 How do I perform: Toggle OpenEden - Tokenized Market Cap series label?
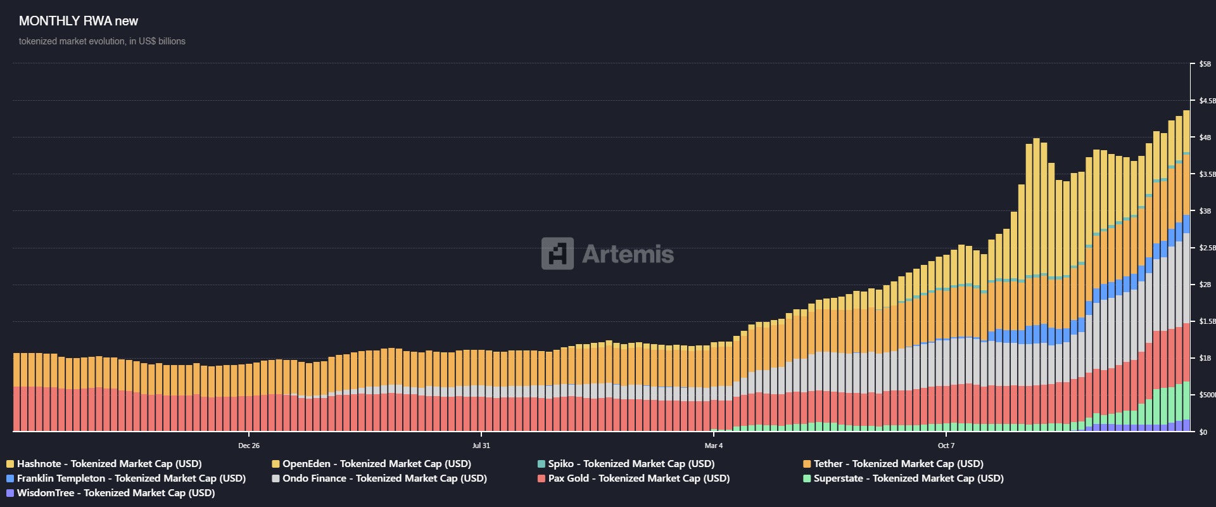(377, 464)
